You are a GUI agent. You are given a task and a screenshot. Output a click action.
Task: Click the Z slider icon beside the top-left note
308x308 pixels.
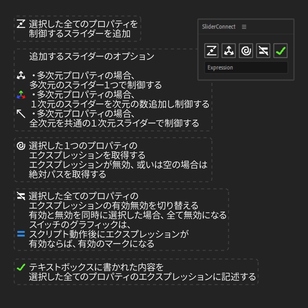20,24
